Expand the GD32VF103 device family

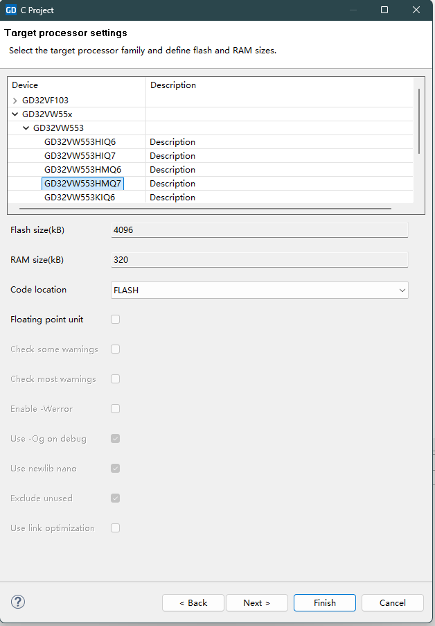pyautogui.click(x=15, y=101)
